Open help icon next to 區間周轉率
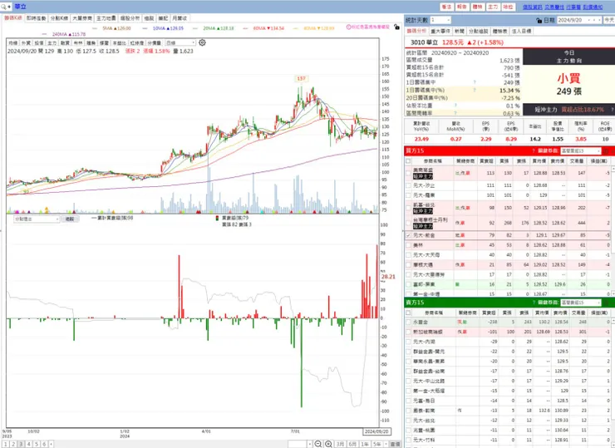This screenshot has height=448, width=615. point(455,112)
